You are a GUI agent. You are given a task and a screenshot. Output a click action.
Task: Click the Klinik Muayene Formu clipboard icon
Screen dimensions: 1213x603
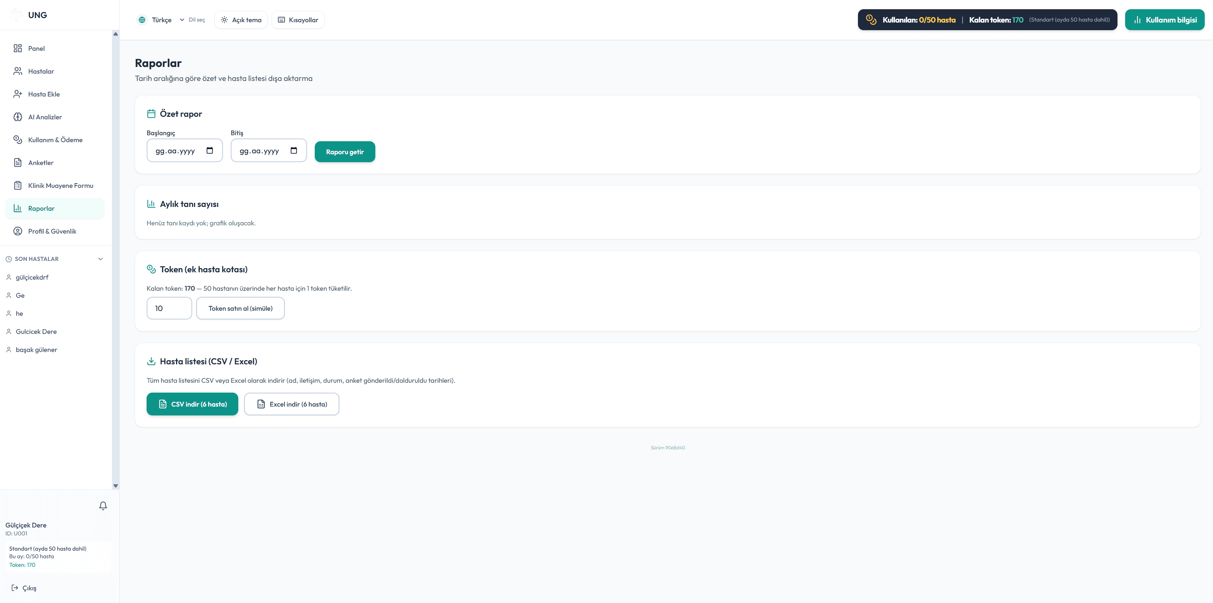tap(18, 185)
